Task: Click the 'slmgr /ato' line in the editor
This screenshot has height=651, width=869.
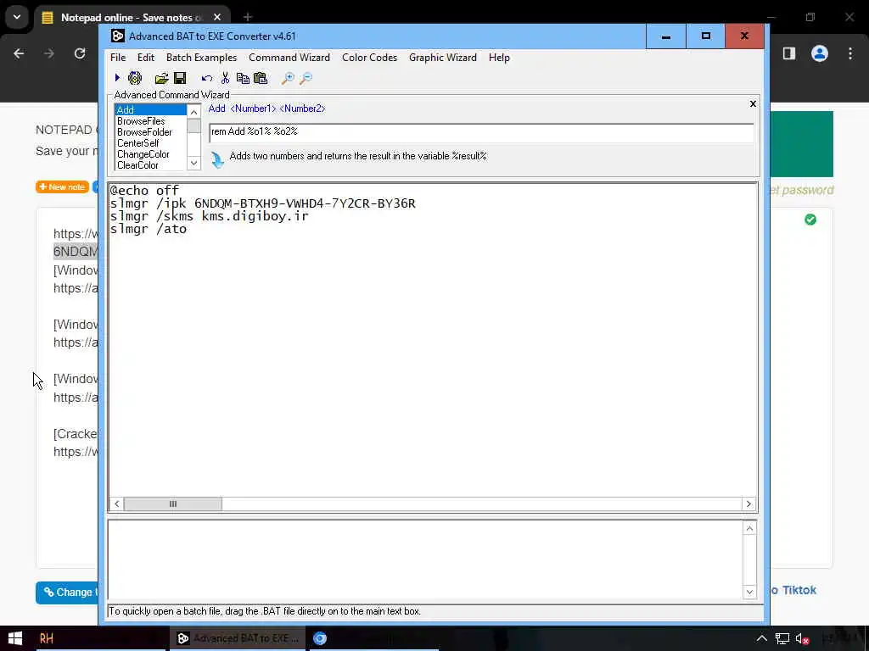Action: pos(148,229)
